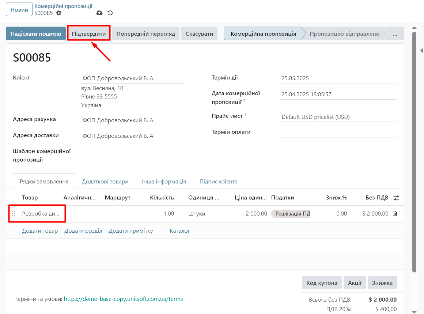424x314 pixels.
Task: Click the discard changes undo icon
Action: pos(110,13)
